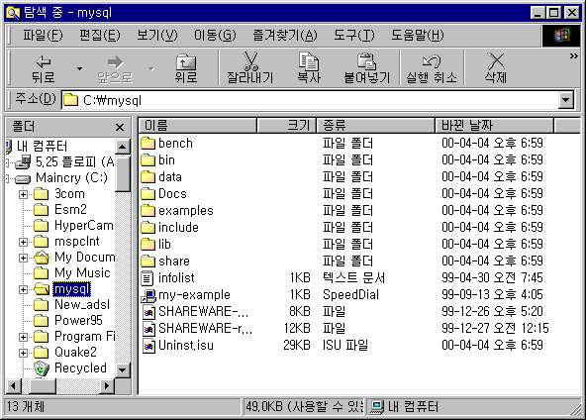Select the my-example SpeedDial icon
The image size is (586, 420).
[148, 295]
